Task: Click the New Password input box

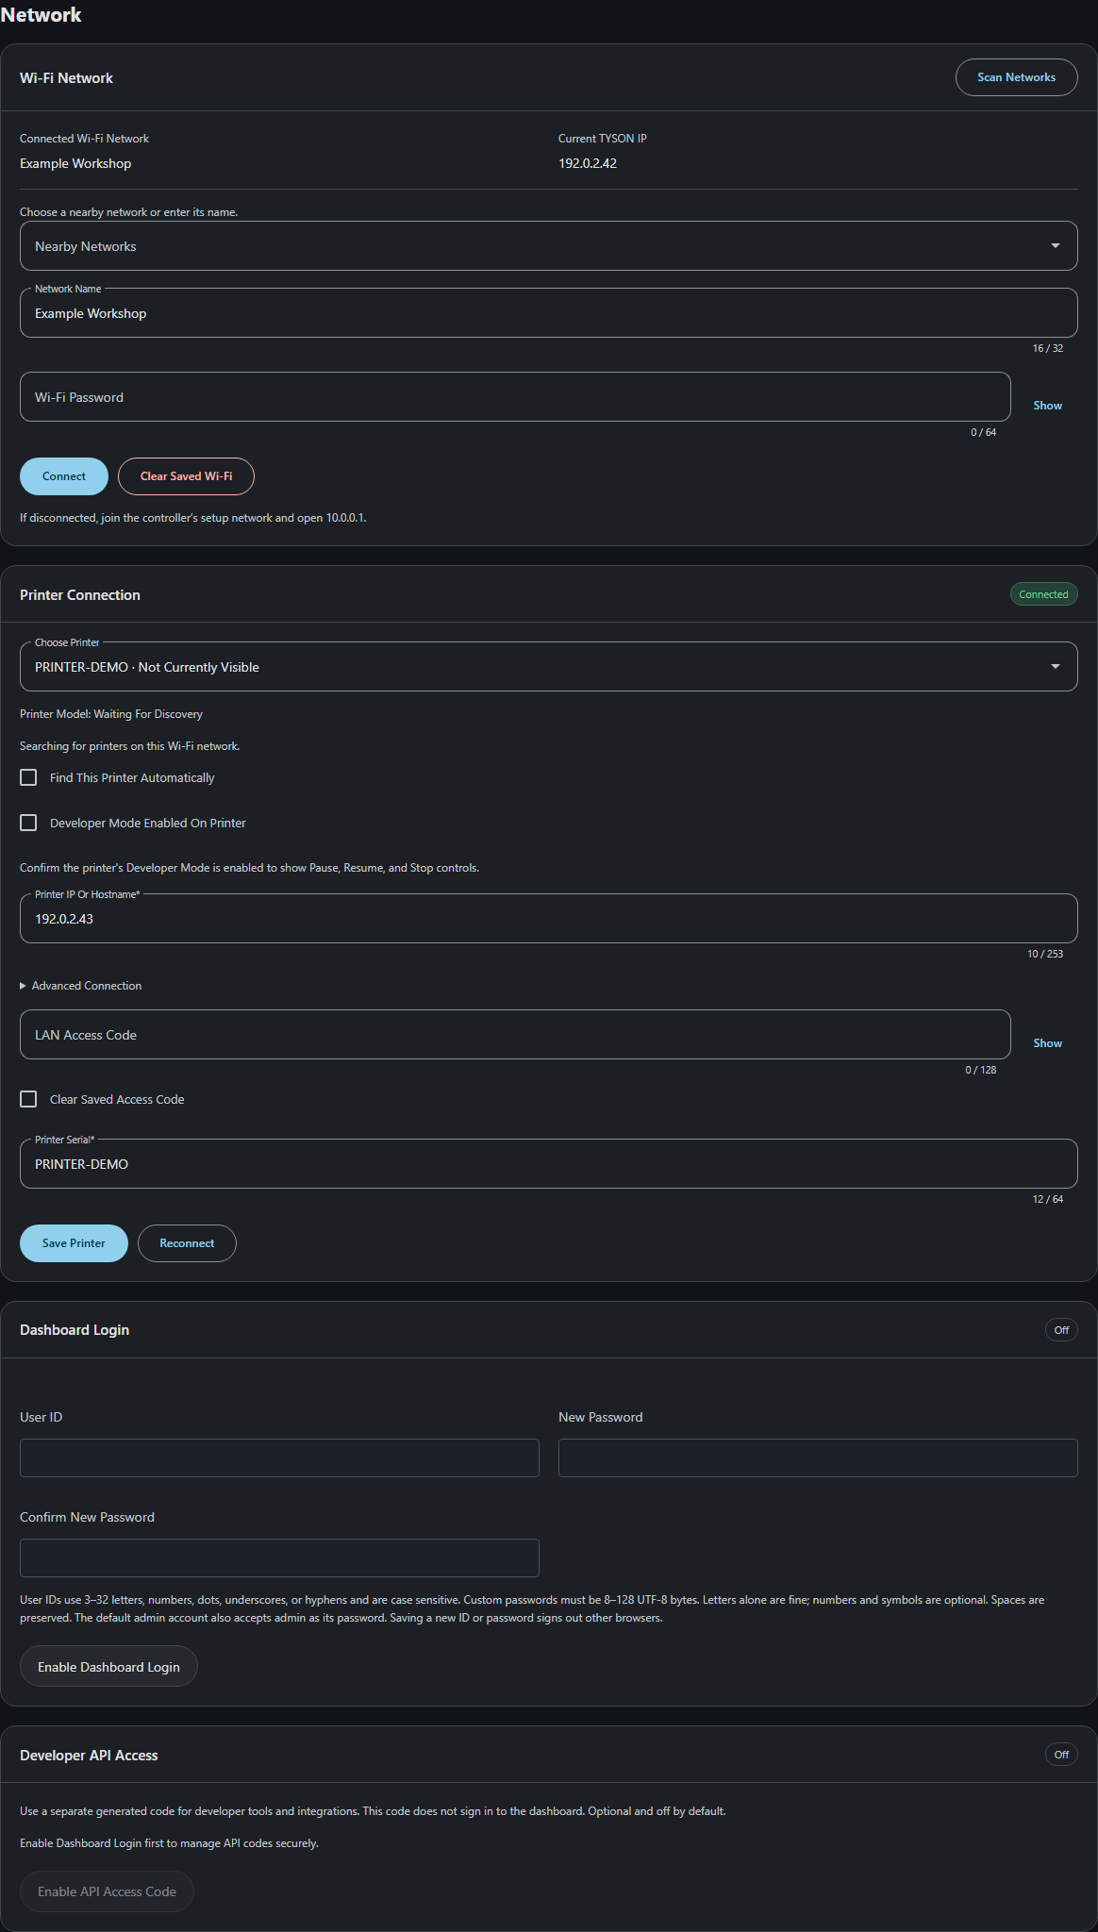Action: tap(818, 1457)
